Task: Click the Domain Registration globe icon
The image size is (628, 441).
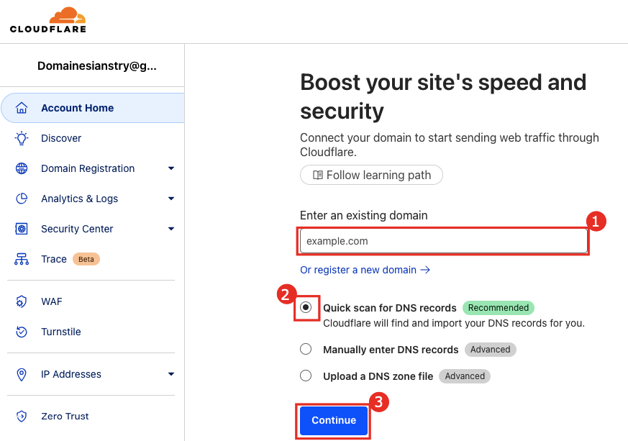Action: [x=22, y=168]
